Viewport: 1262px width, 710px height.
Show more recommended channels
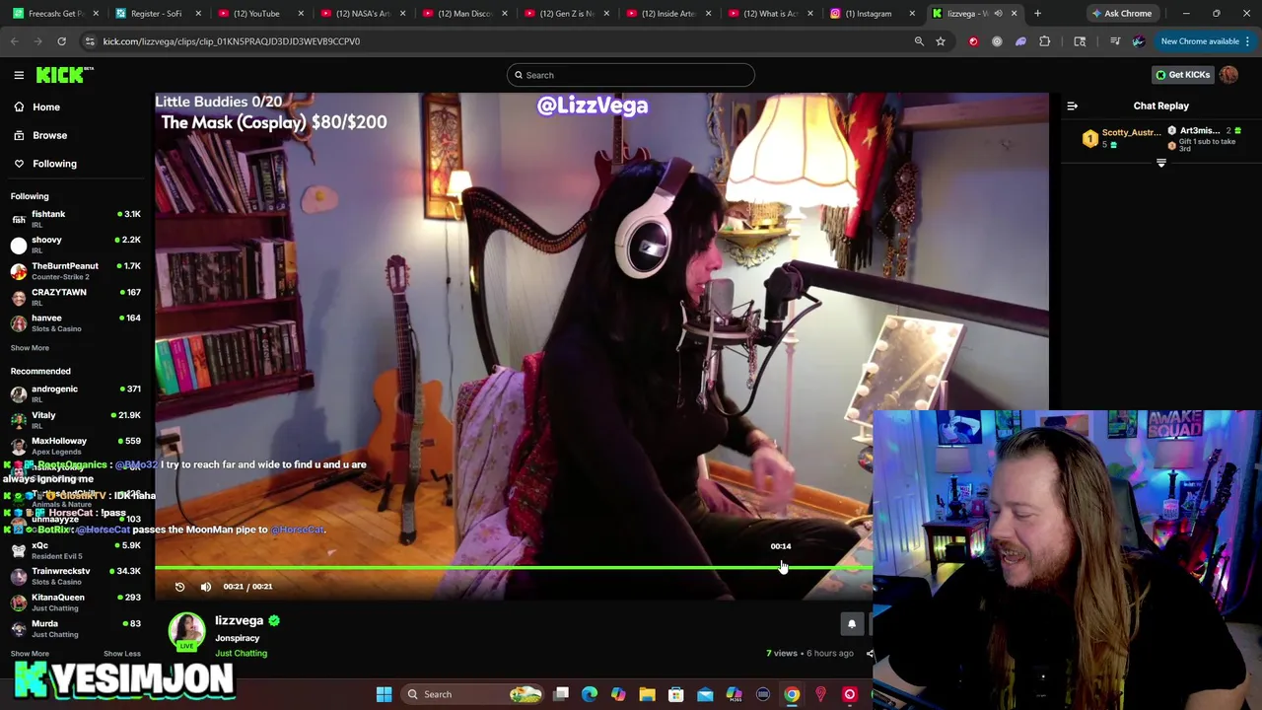pyautogui.click(x=30, y=653)
